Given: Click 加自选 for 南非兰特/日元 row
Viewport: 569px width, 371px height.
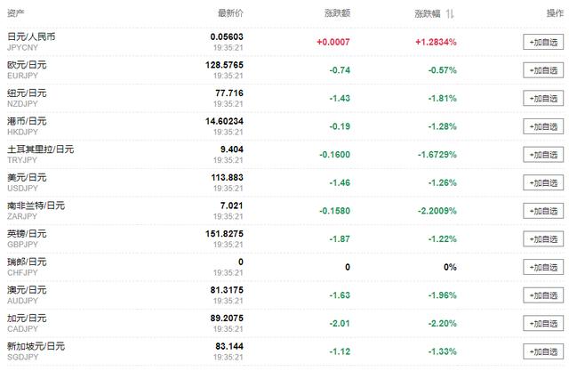Looking at the screenshot, I should tap(543, 210).
